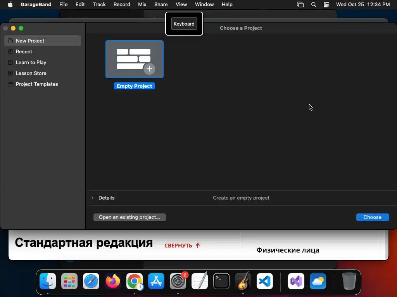Open the Trash from the Dock

(x=349, y=281)
